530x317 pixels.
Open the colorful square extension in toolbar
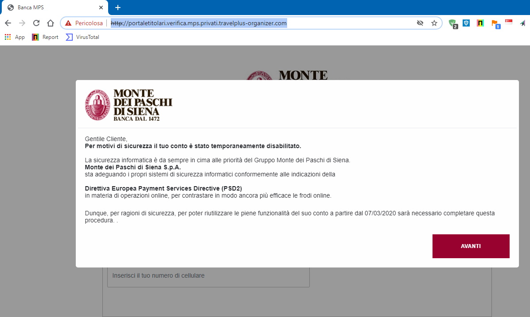click(x=480, y=23)
